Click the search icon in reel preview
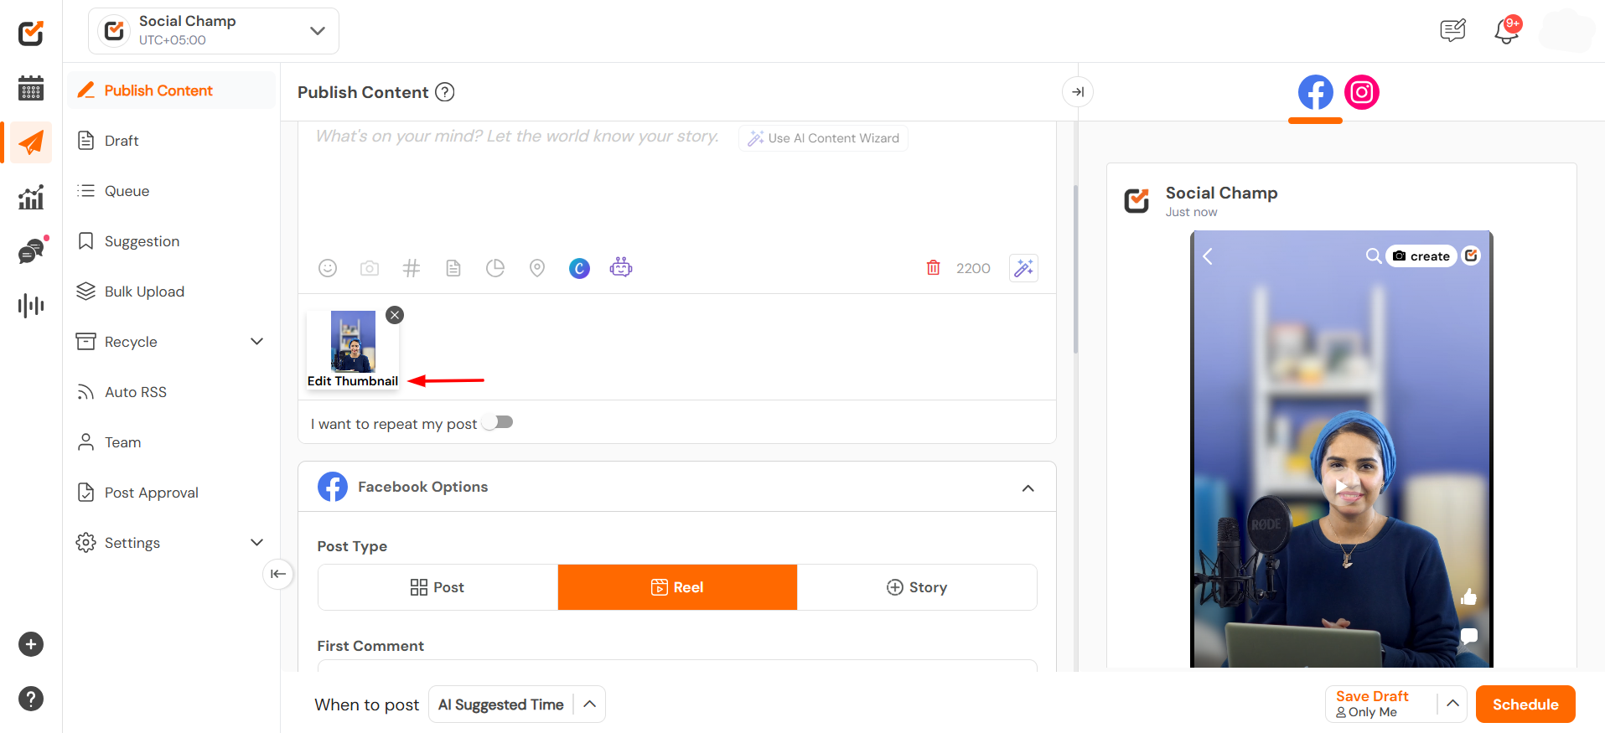This screenshot has width=1605, height=733. (1373, 256)
